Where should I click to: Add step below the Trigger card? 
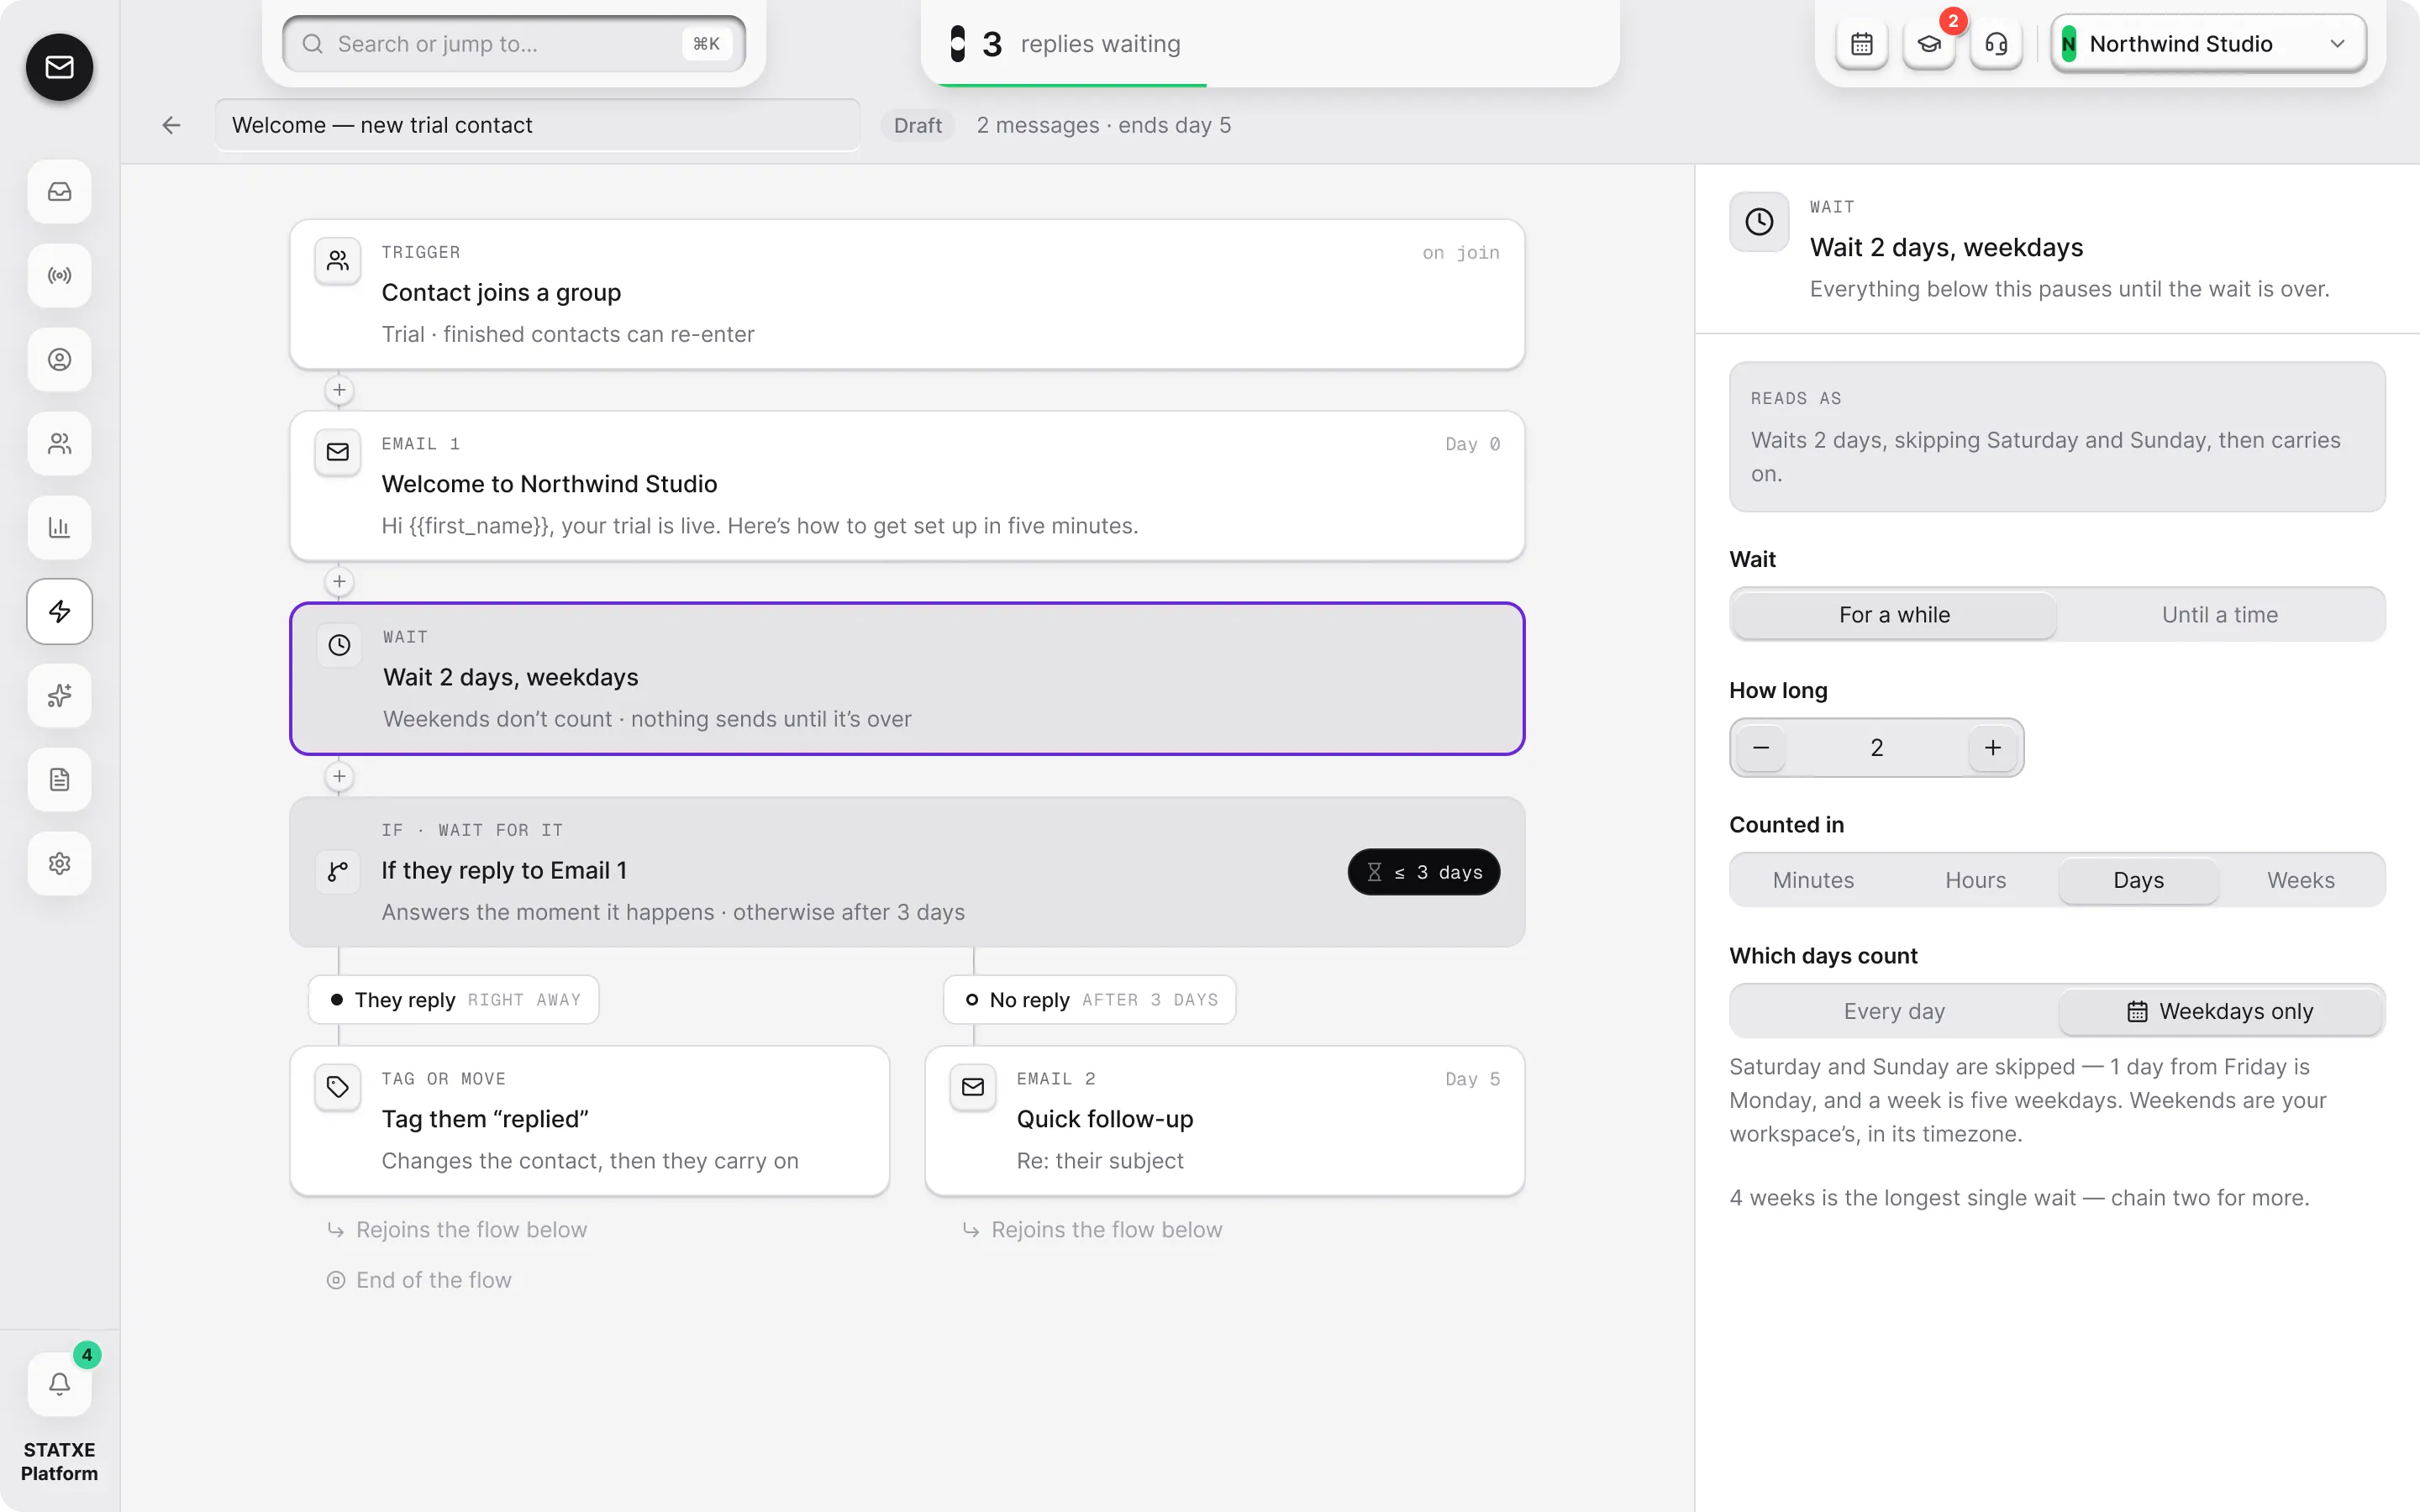click(339, 390)
